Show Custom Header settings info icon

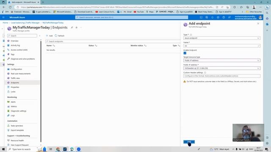205,73
